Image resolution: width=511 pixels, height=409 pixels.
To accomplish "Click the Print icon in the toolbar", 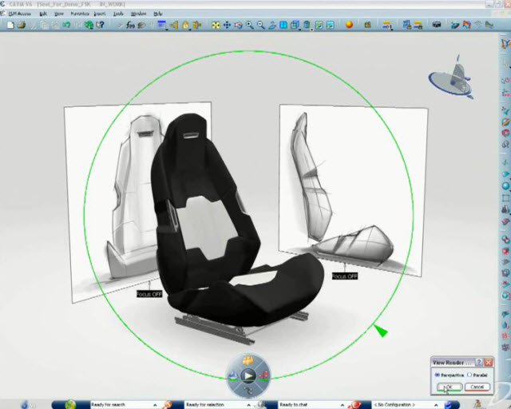I will [x=22, y=25].
